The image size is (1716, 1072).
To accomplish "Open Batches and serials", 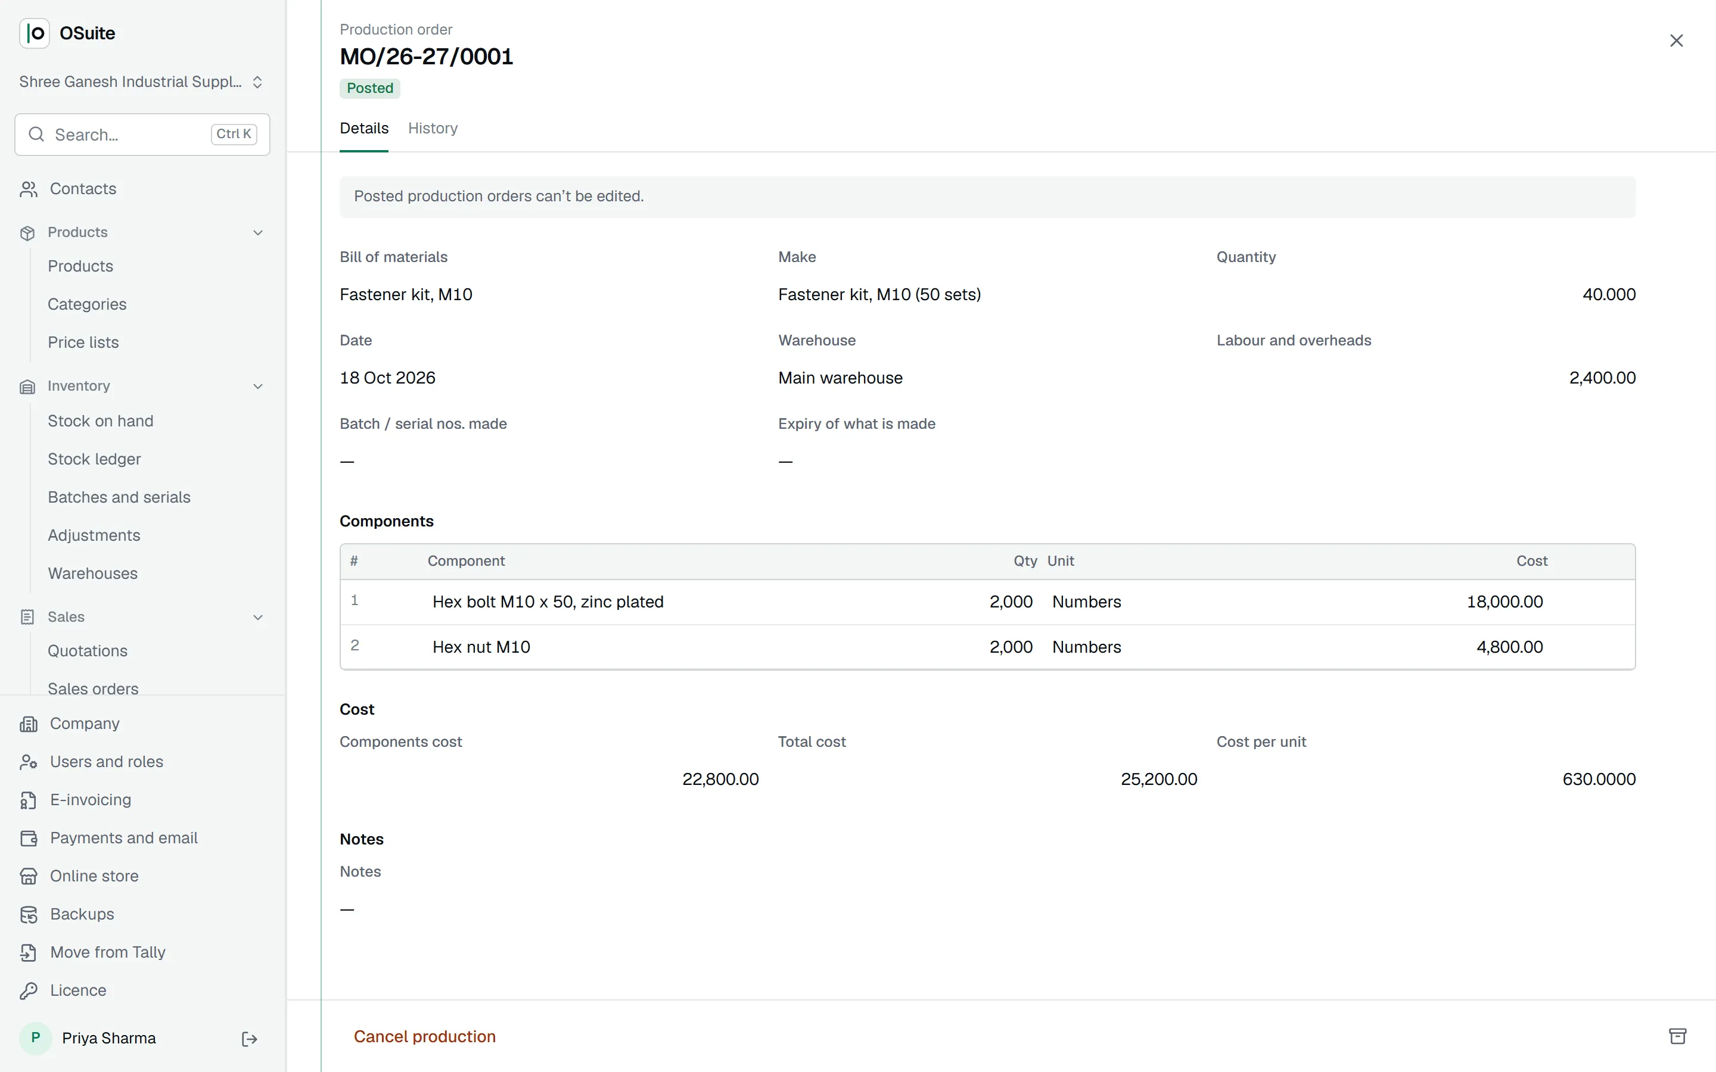I will click(119, 498).
